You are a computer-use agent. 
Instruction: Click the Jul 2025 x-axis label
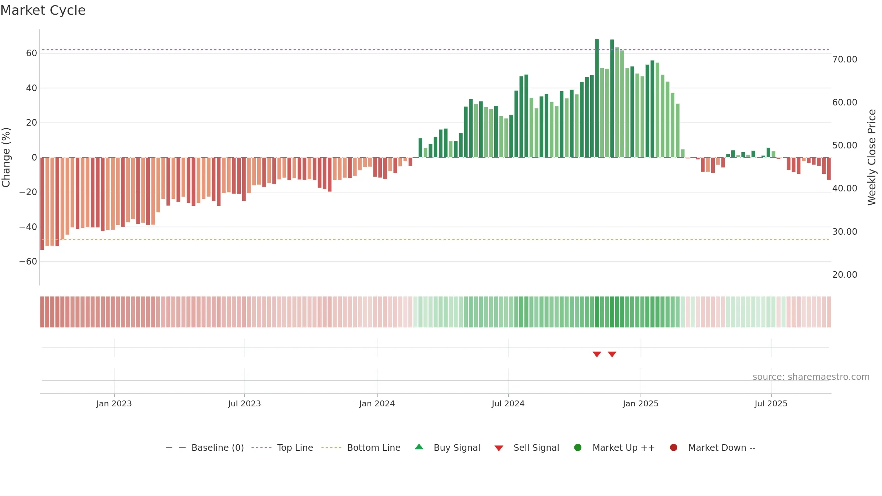pos(771,403)
